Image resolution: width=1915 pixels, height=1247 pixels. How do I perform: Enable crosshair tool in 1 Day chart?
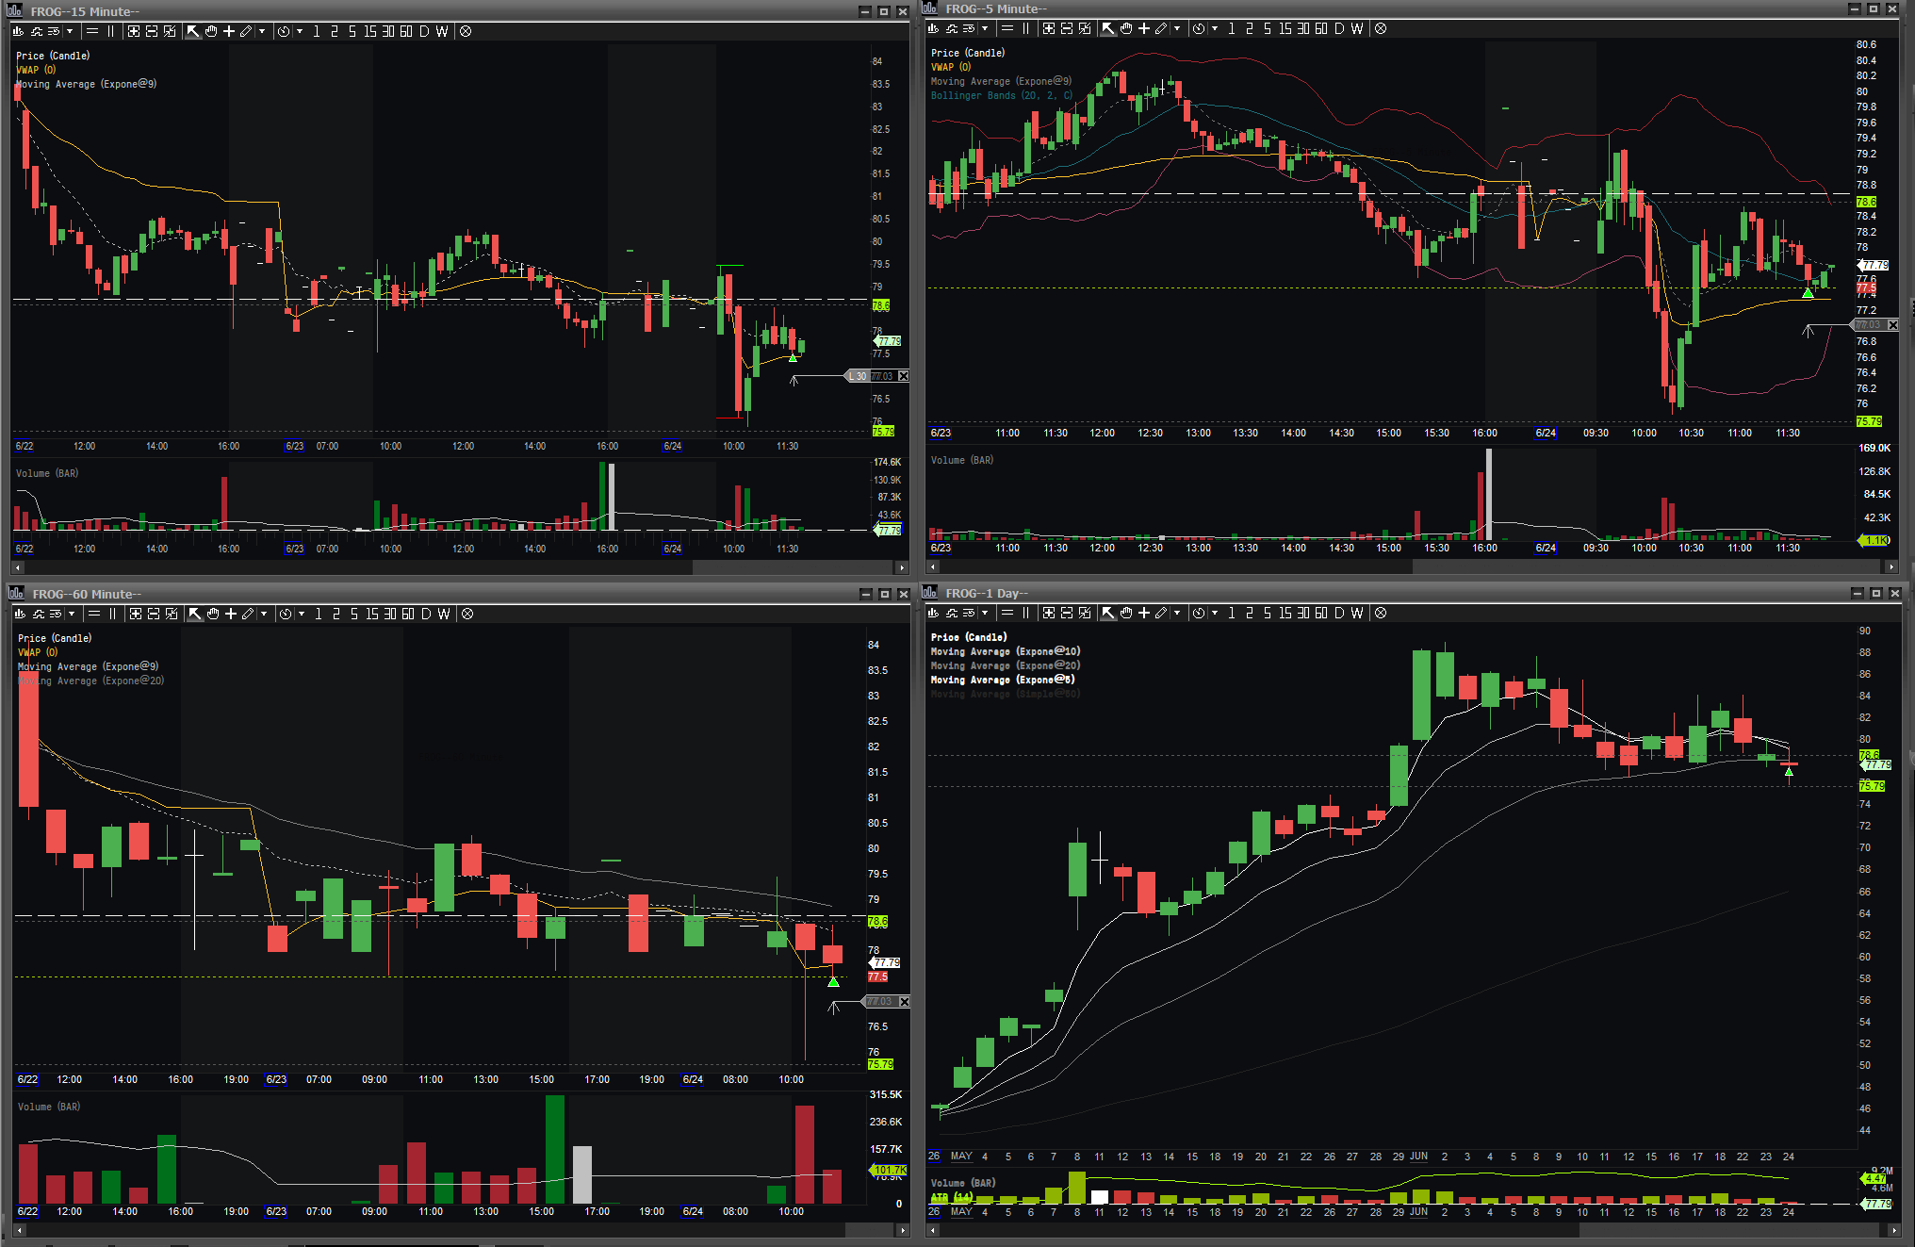click(x=1144, y=613)
